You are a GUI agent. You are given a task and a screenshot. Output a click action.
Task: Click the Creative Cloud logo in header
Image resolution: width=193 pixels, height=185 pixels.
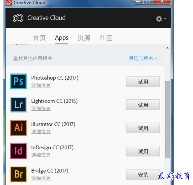tap(18, 18)
